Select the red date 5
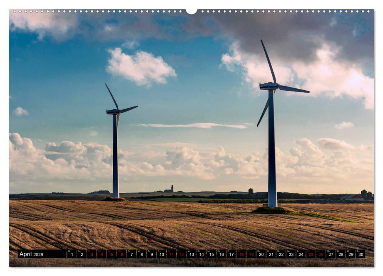 click(x=112, y=255)
